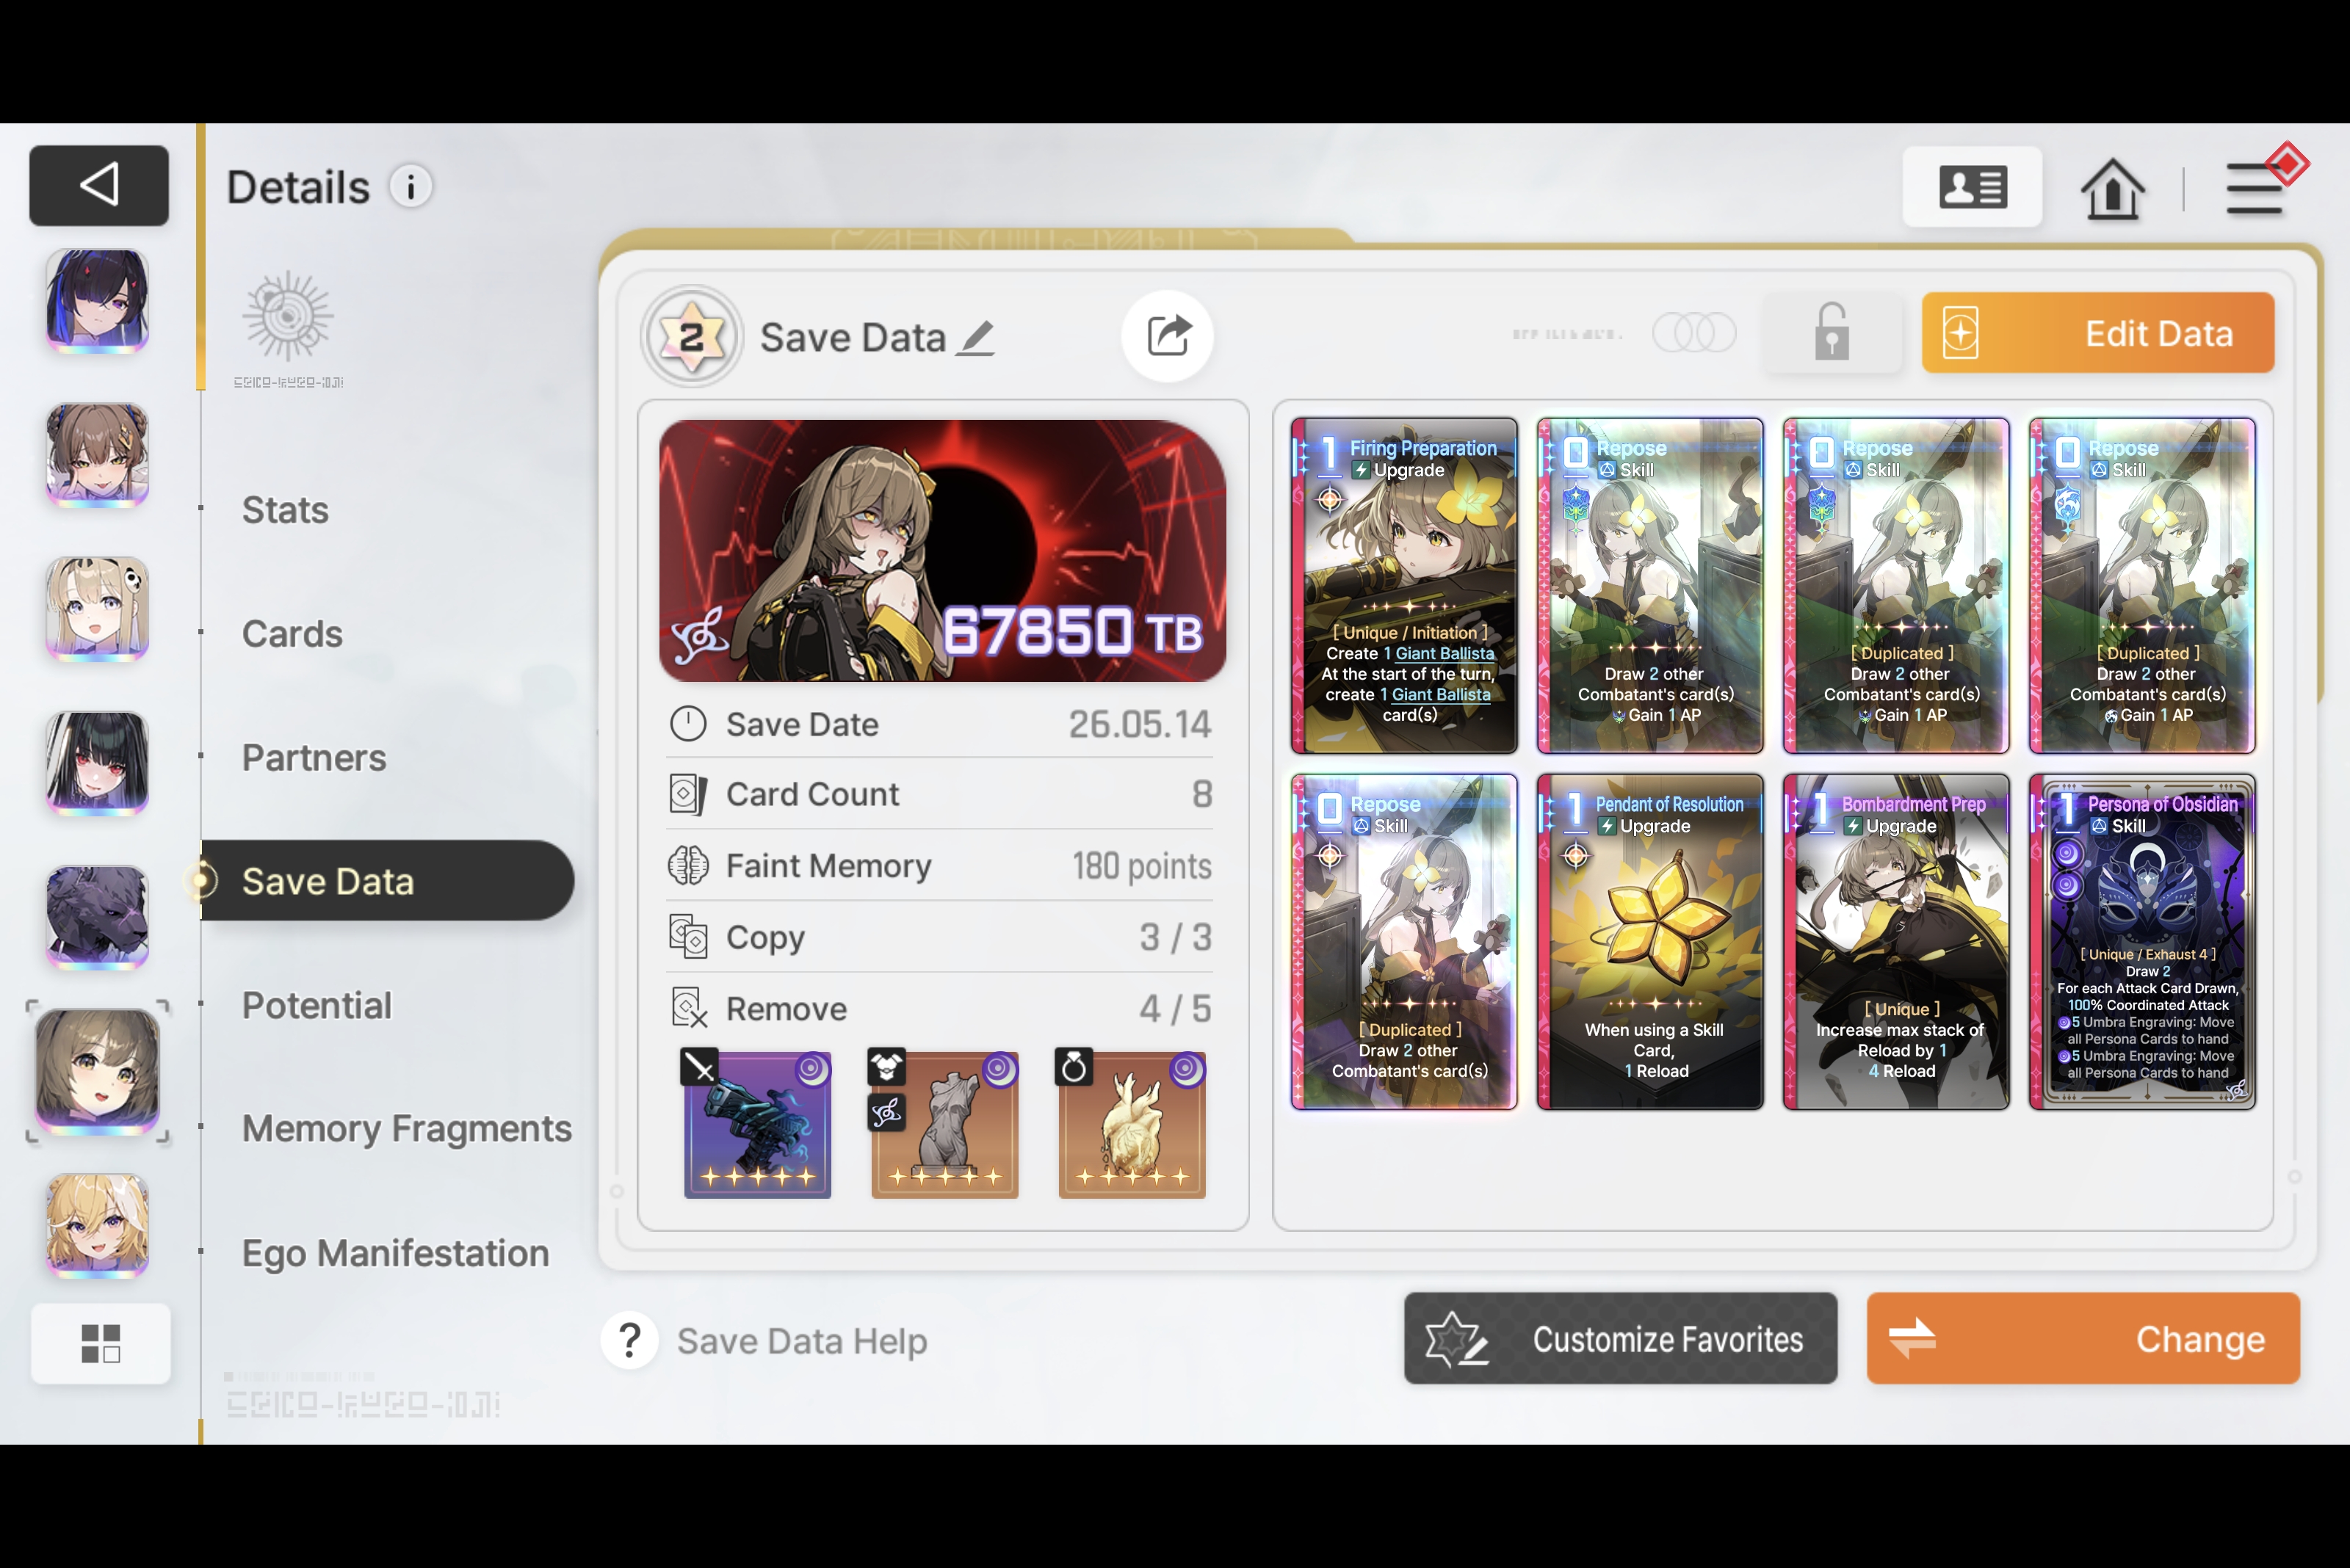The width and height of the screenshot is (2350, 1568).
Task: View the Persona of Obsidian card
Action: point(2142,941)
